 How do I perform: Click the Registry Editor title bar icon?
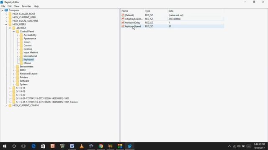[2, 2]
